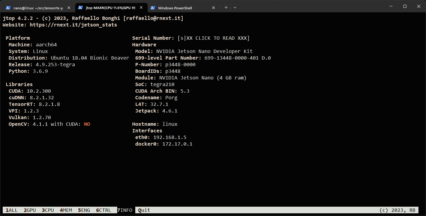Viewport: 426px width, 216px height.
Task: Select the 5ENG page in jtop
Action: tap(84, 210)
